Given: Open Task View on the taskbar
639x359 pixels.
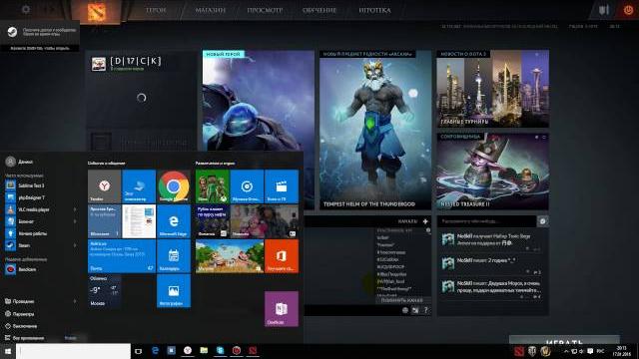Looking at the screenshot, I should 138,351.
